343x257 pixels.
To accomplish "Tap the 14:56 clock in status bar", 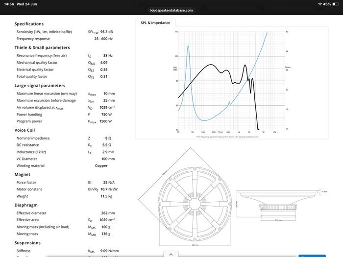I will click(9, 4).
